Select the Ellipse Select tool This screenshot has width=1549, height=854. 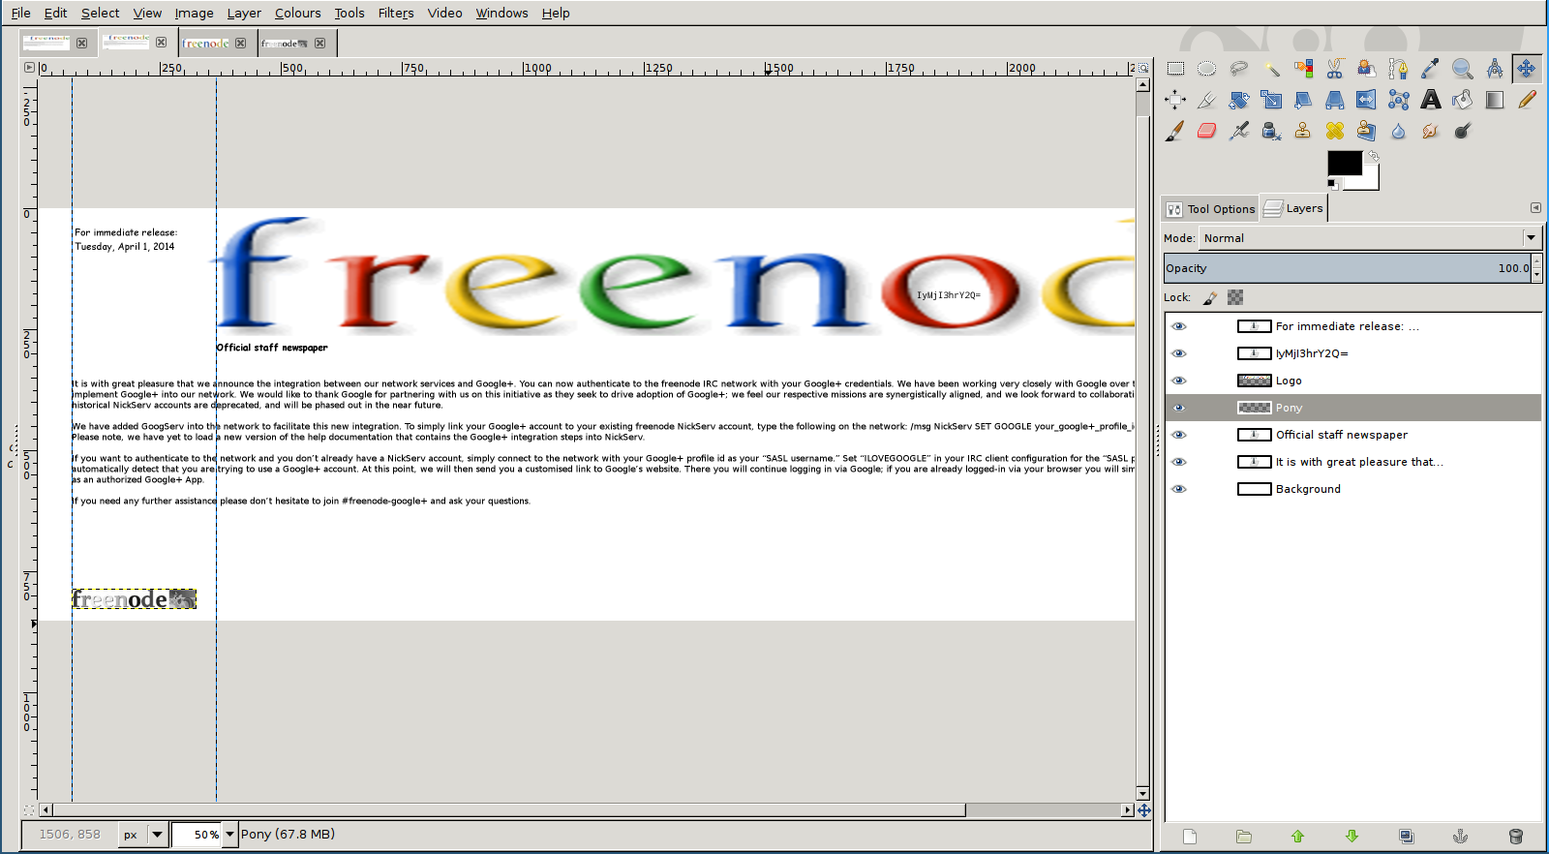pyautogui.click(x=1206, y=69)
